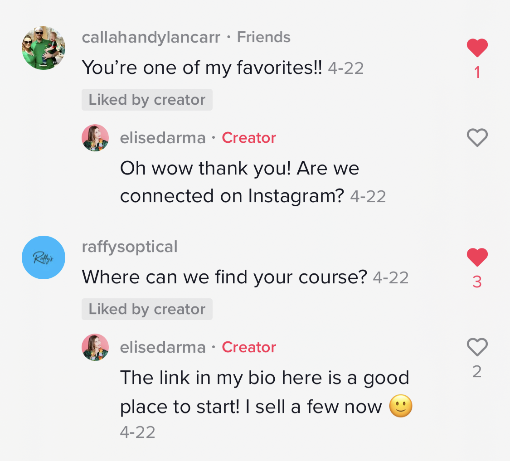The width and height of the screenshot is (510, 461).
Task: Click the Friends label next to callahandylancarr
Action: (264, 37)
